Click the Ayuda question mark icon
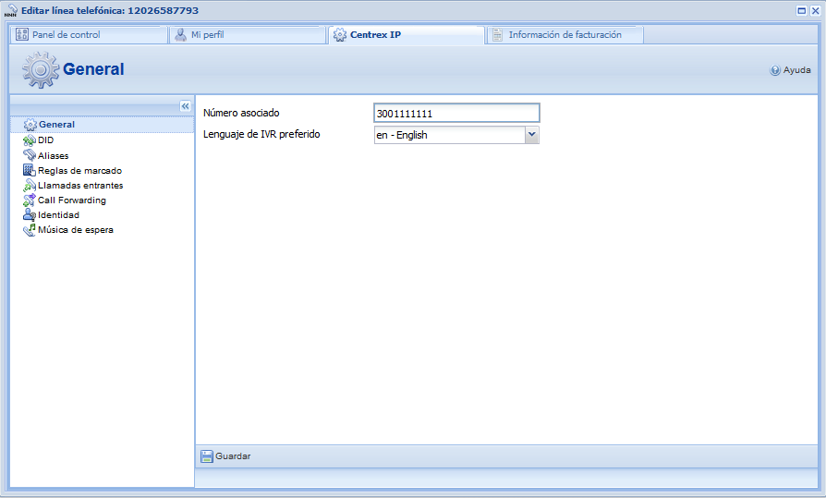The height and width of the screenshot is (498, 826). (x=775, y=70)
